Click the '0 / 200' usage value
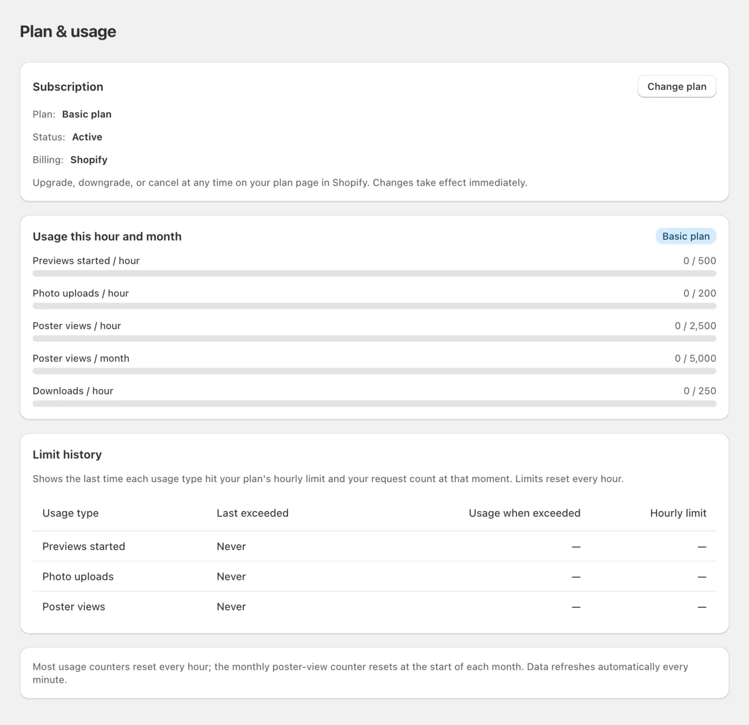 point(700,293)
